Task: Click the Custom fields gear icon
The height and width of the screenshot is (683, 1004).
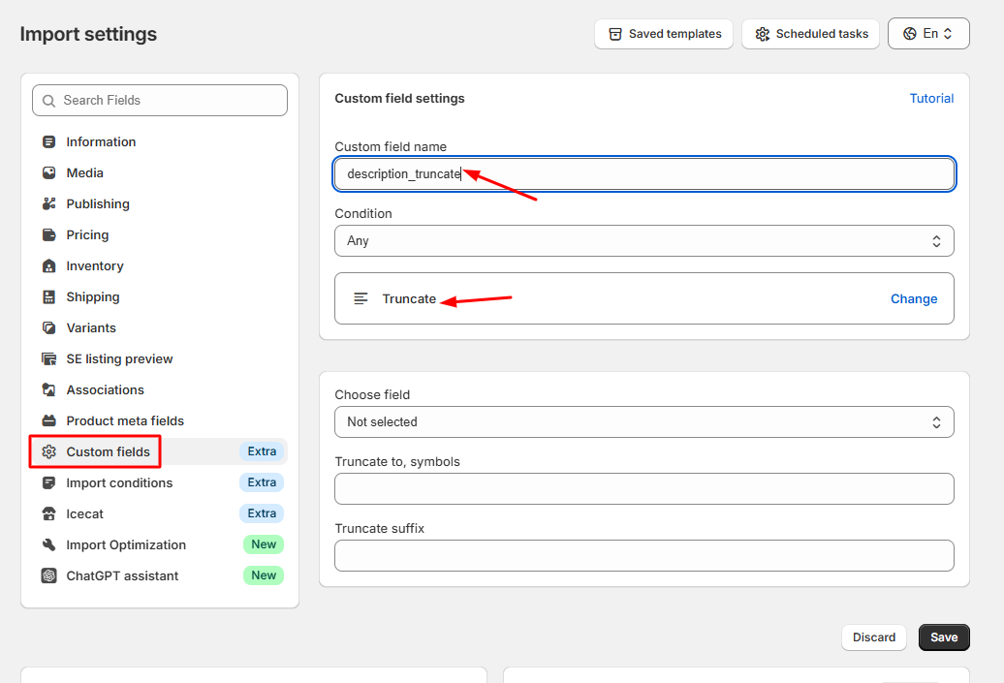Action: click(48, 451)
